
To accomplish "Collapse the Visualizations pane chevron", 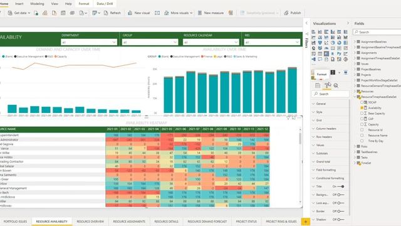I will click(x=348, y=23).
